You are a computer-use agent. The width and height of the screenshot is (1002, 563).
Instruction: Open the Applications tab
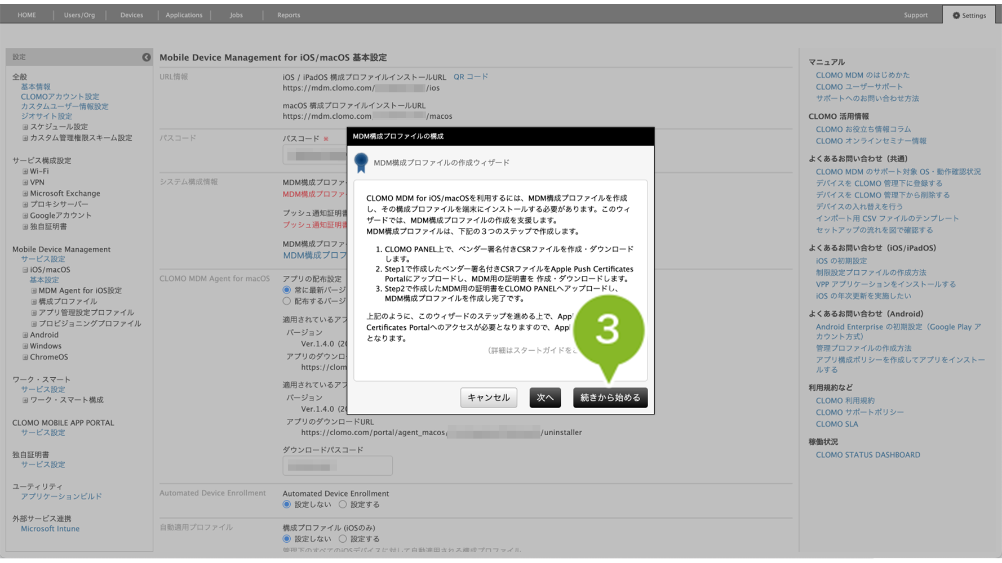184,15
